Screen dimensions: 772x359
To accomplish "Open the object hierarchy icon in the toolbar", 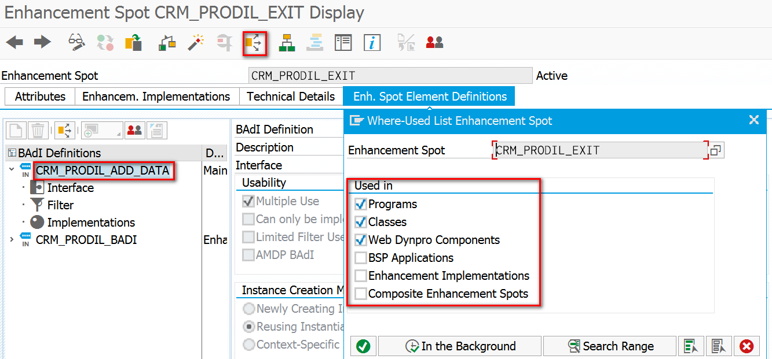I will 287,43.
